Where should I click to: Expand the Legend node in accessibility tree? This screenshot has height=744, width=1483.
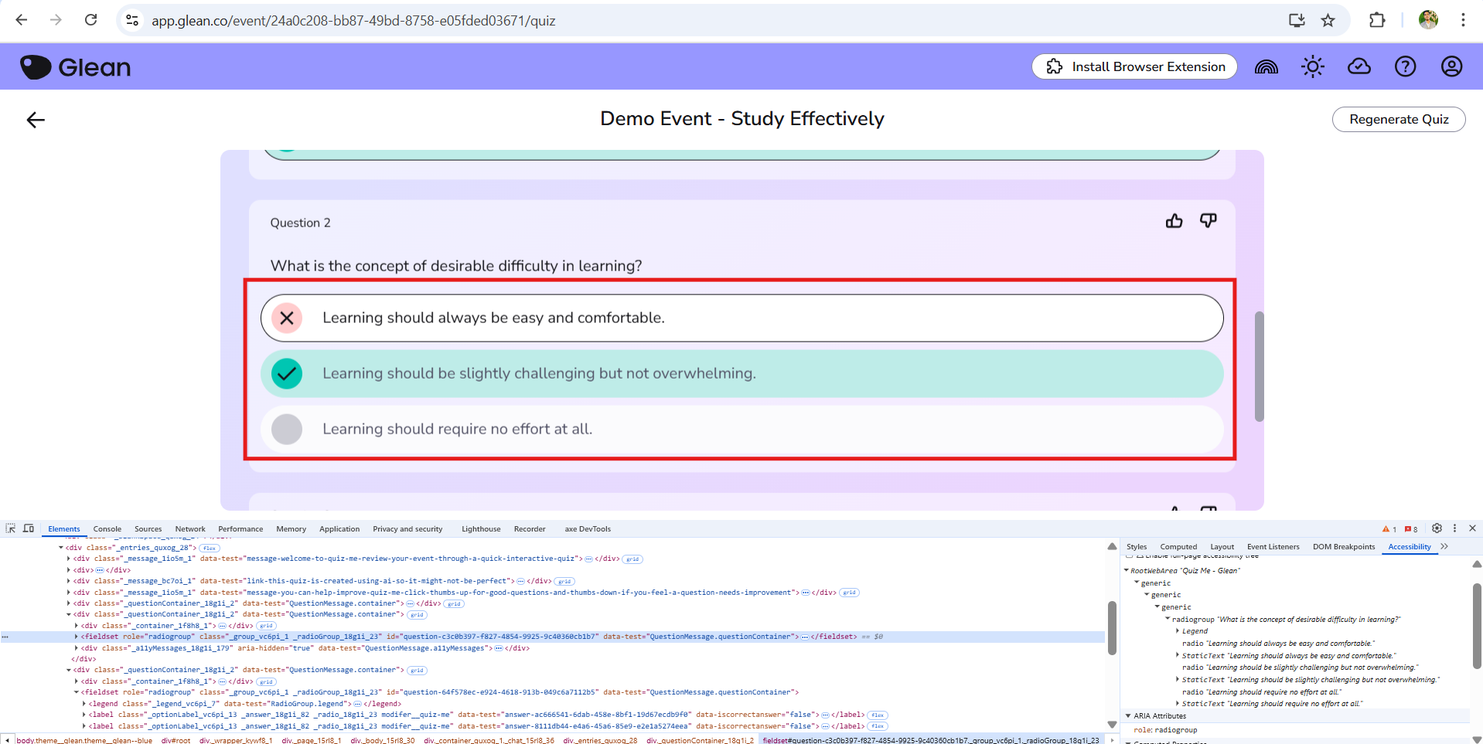(x=1178, y=631)
